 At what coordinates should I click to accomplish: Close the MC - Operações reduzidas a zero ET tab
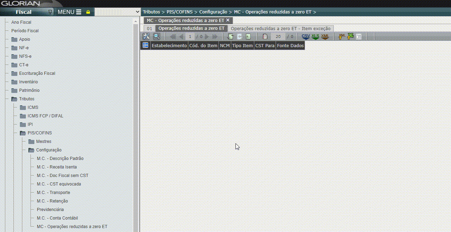[228, 21]
